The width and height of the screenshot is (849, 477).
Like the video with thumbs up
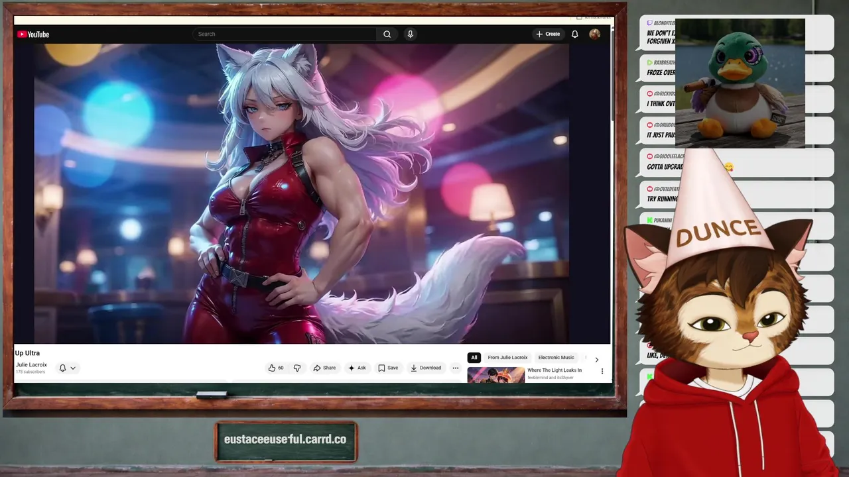[276, 368]
